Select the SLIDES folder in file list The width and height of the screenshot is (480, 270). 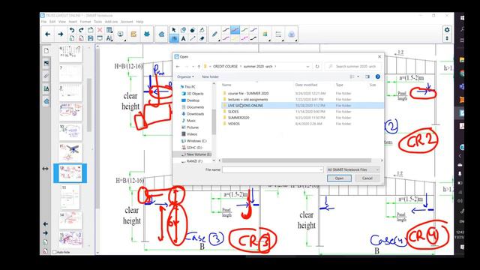[233, 112]
